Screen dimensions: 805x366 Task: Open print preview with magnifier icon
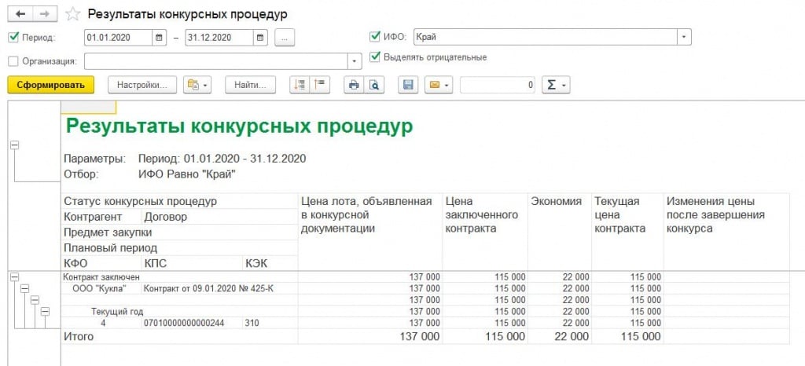pyautogui.click(x=374, y=85)
